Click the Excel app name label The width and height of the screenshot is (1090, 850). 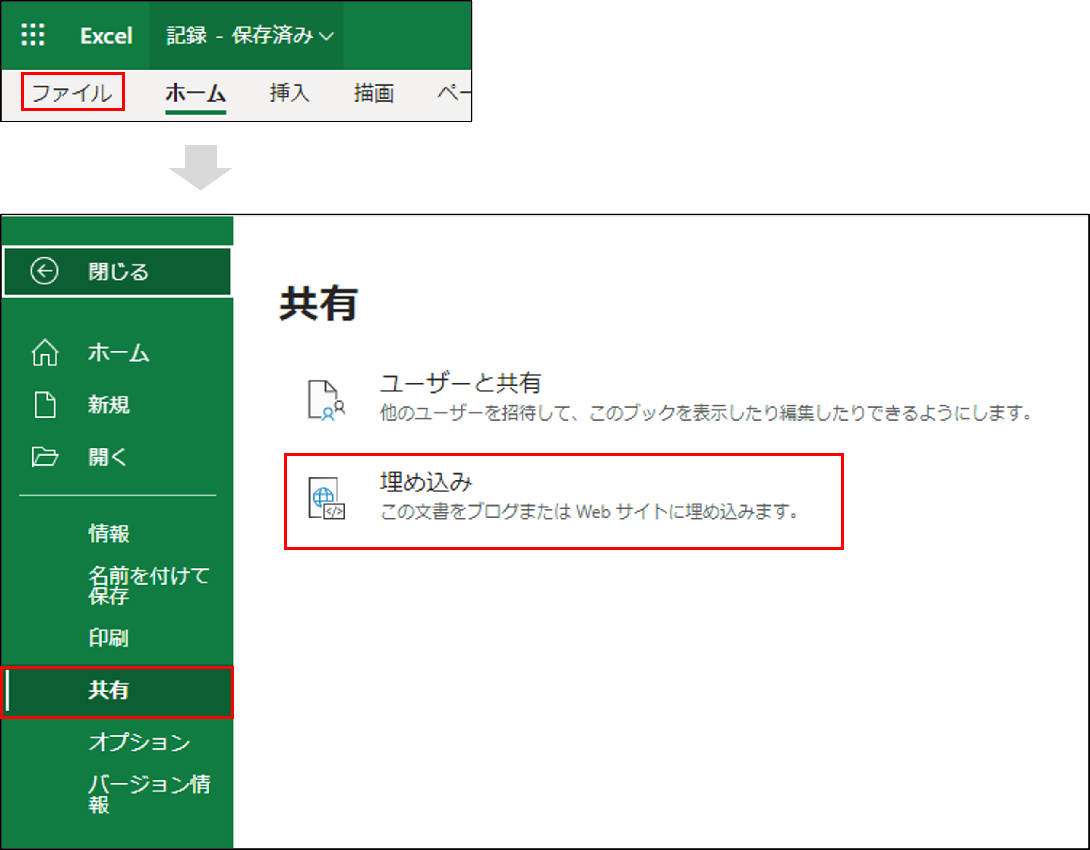[x=106, y=36]
